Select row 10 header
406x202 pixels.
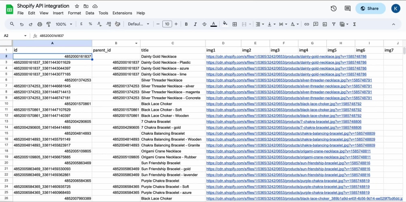pyautogui.click(x=6, y=104)
